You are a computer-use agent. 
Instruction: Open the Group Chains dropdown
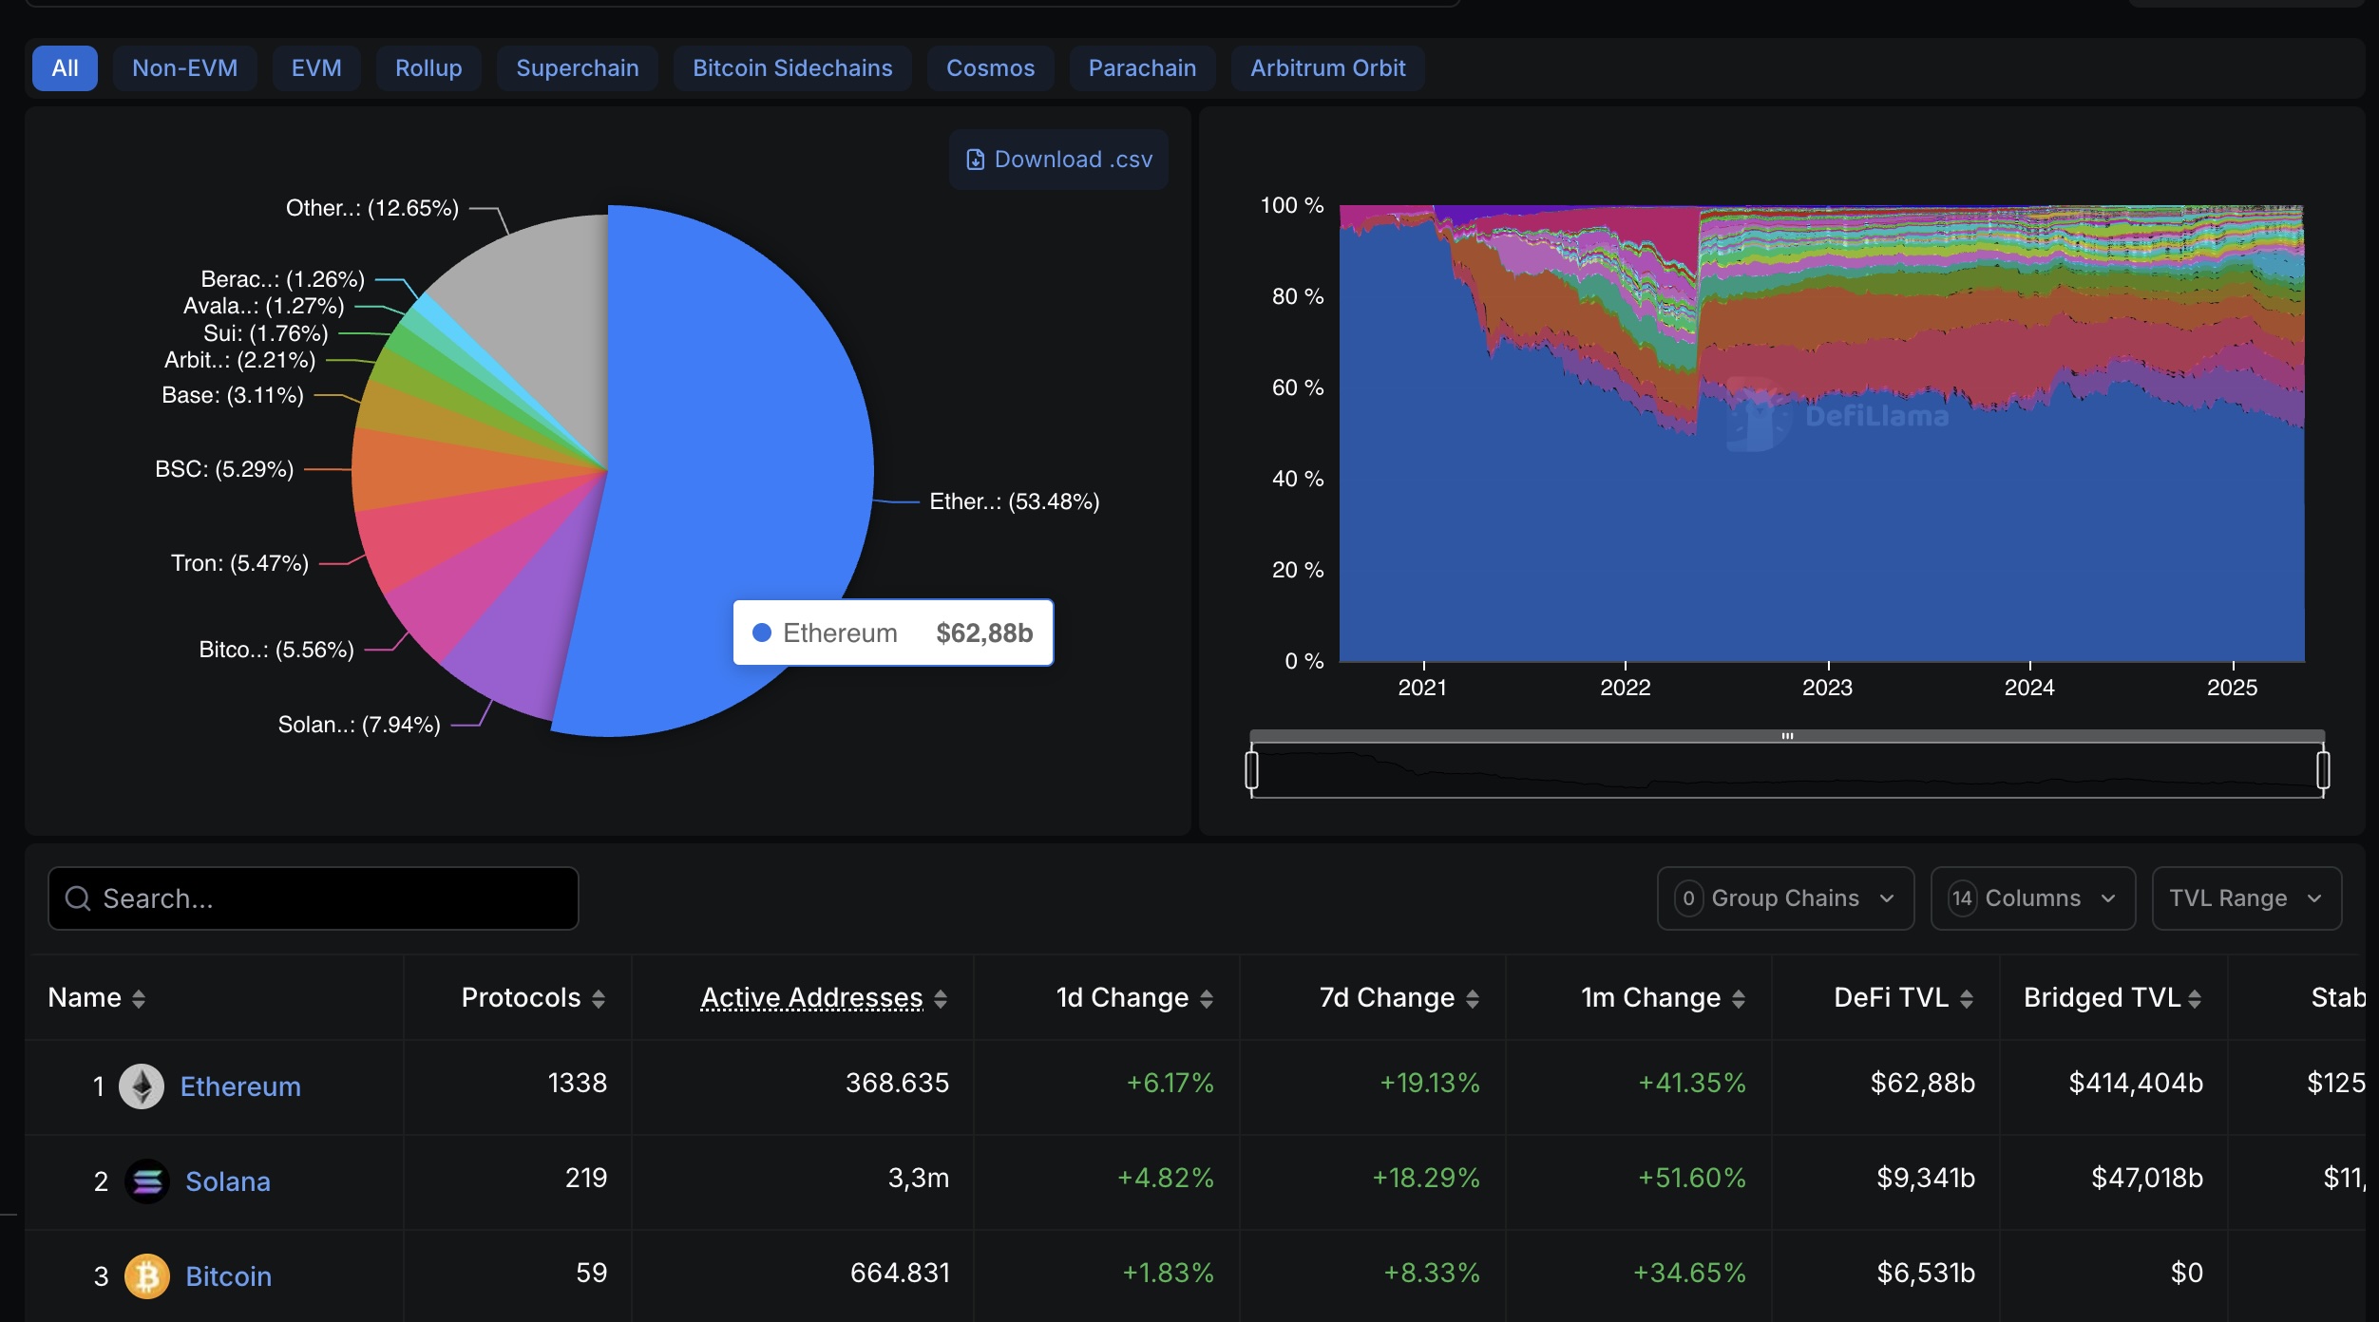point(1785,898)
